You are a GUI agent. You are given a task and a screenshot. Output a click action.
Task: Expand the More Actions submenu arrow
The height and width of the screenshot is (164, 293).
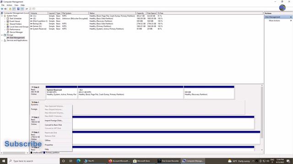point(291,20)
